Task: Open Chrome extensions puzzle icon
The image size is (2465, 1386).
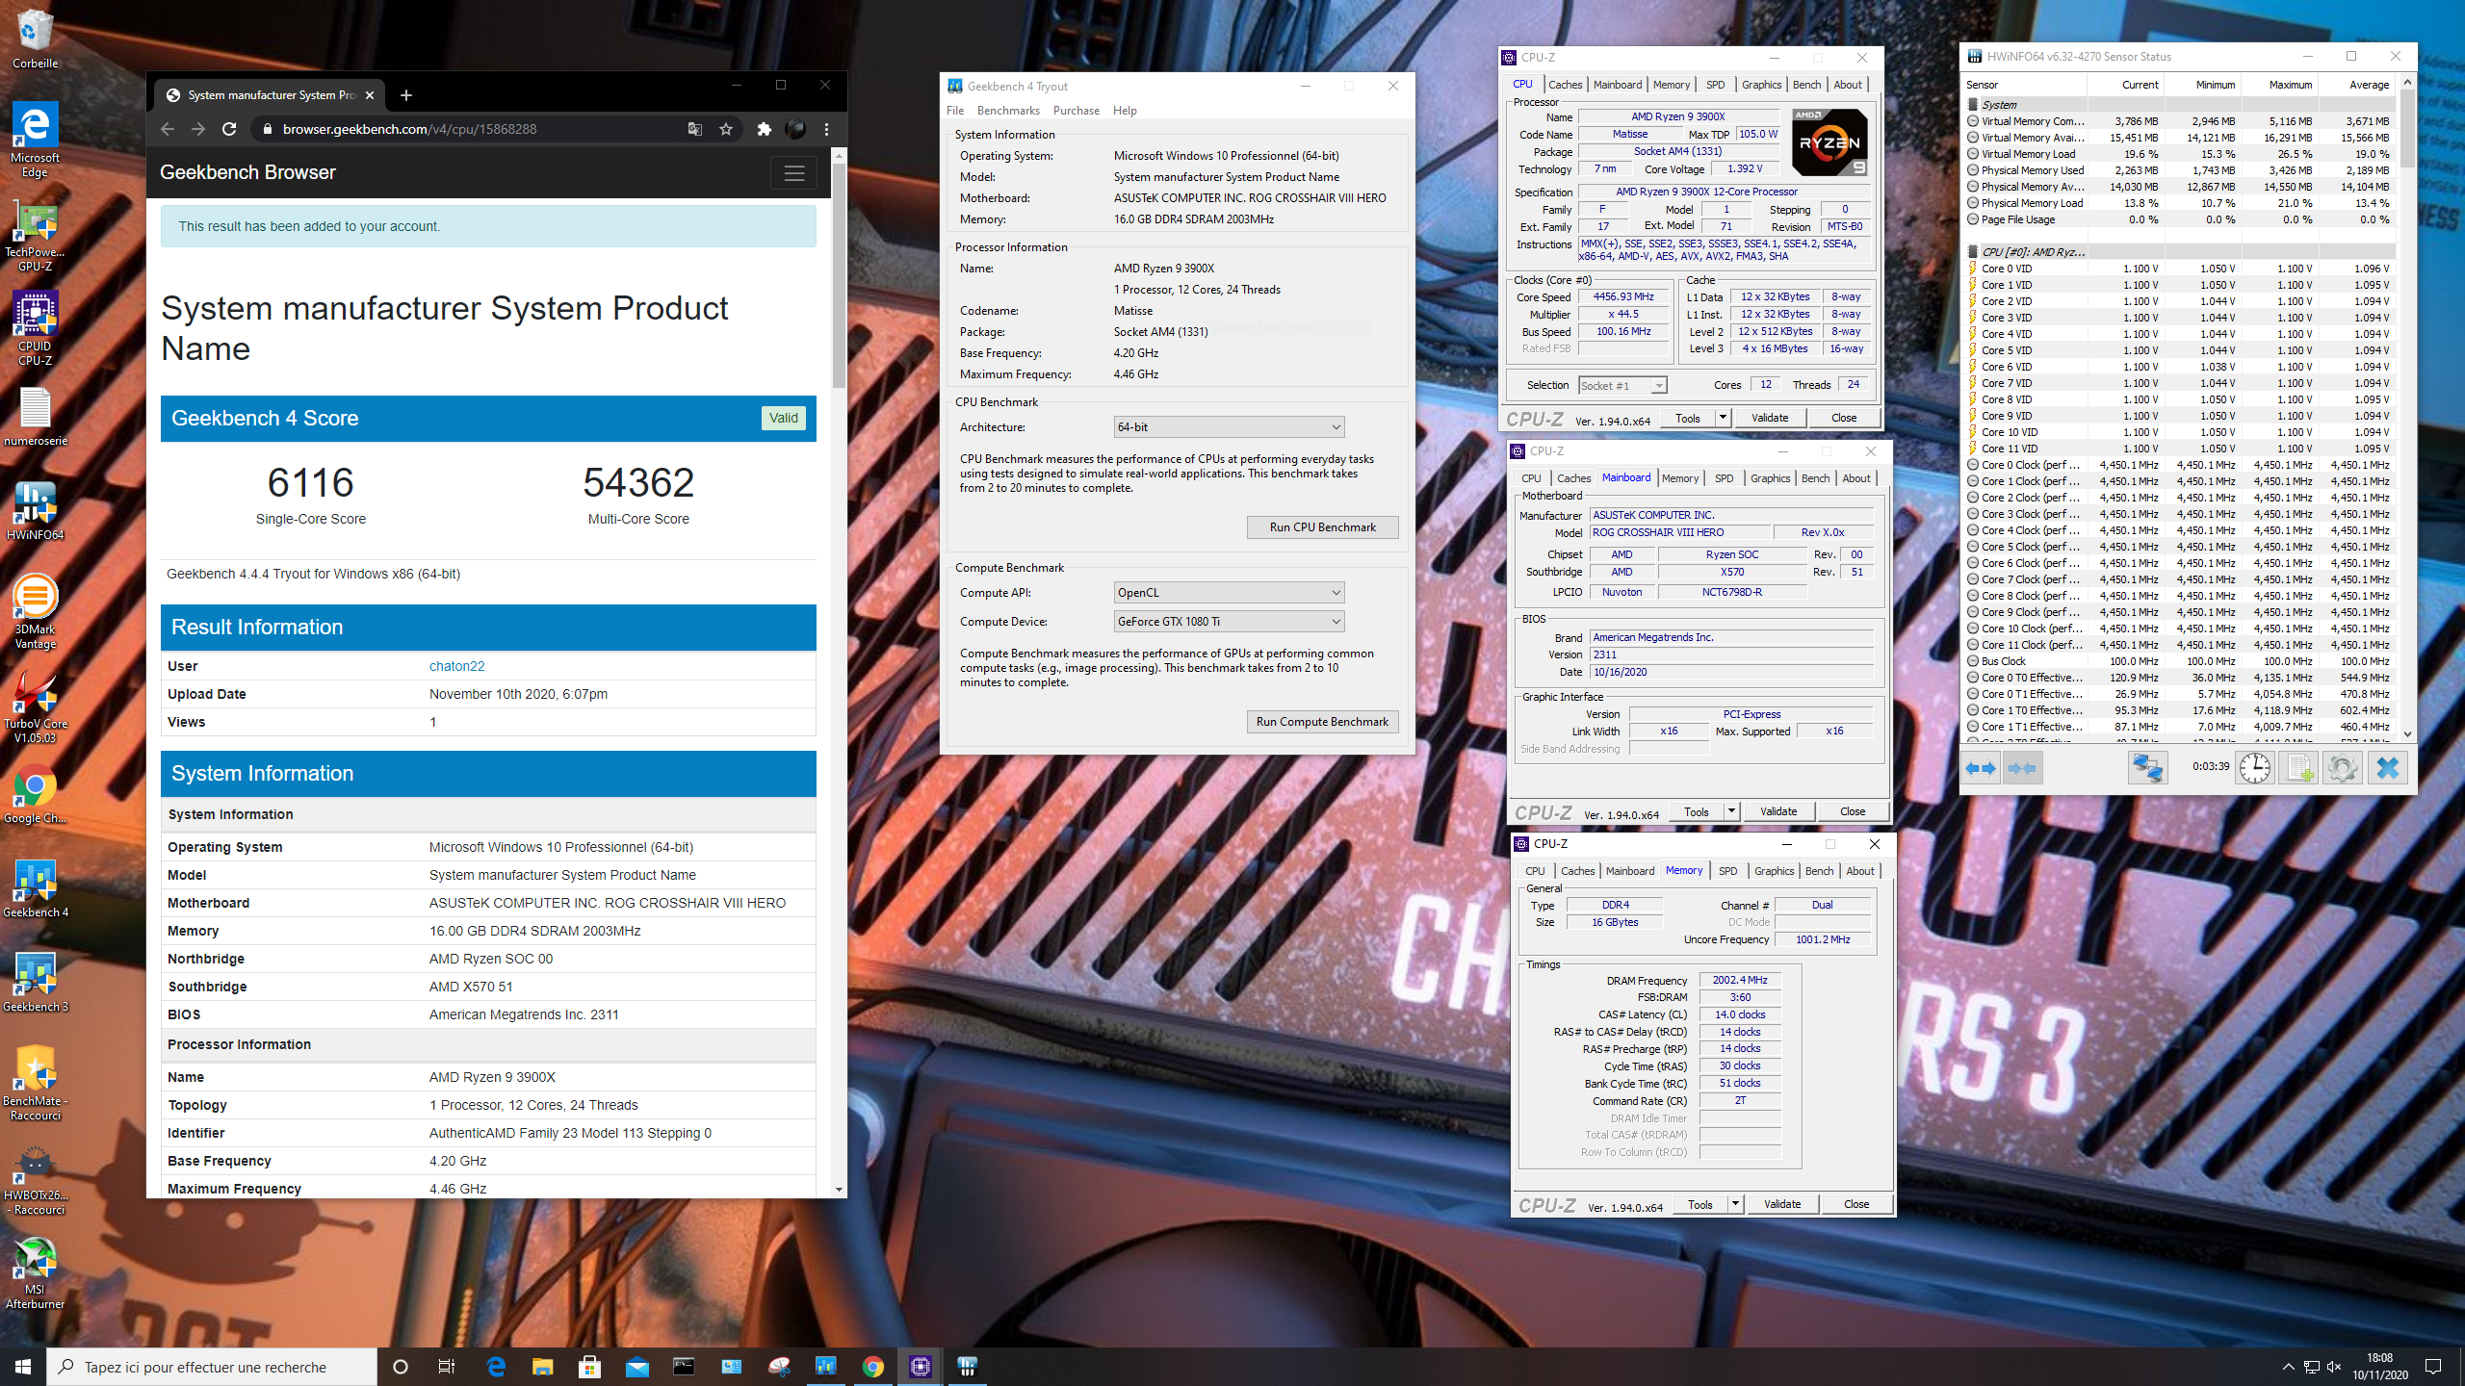Action: pyautogui.click(x=765, y=129)
